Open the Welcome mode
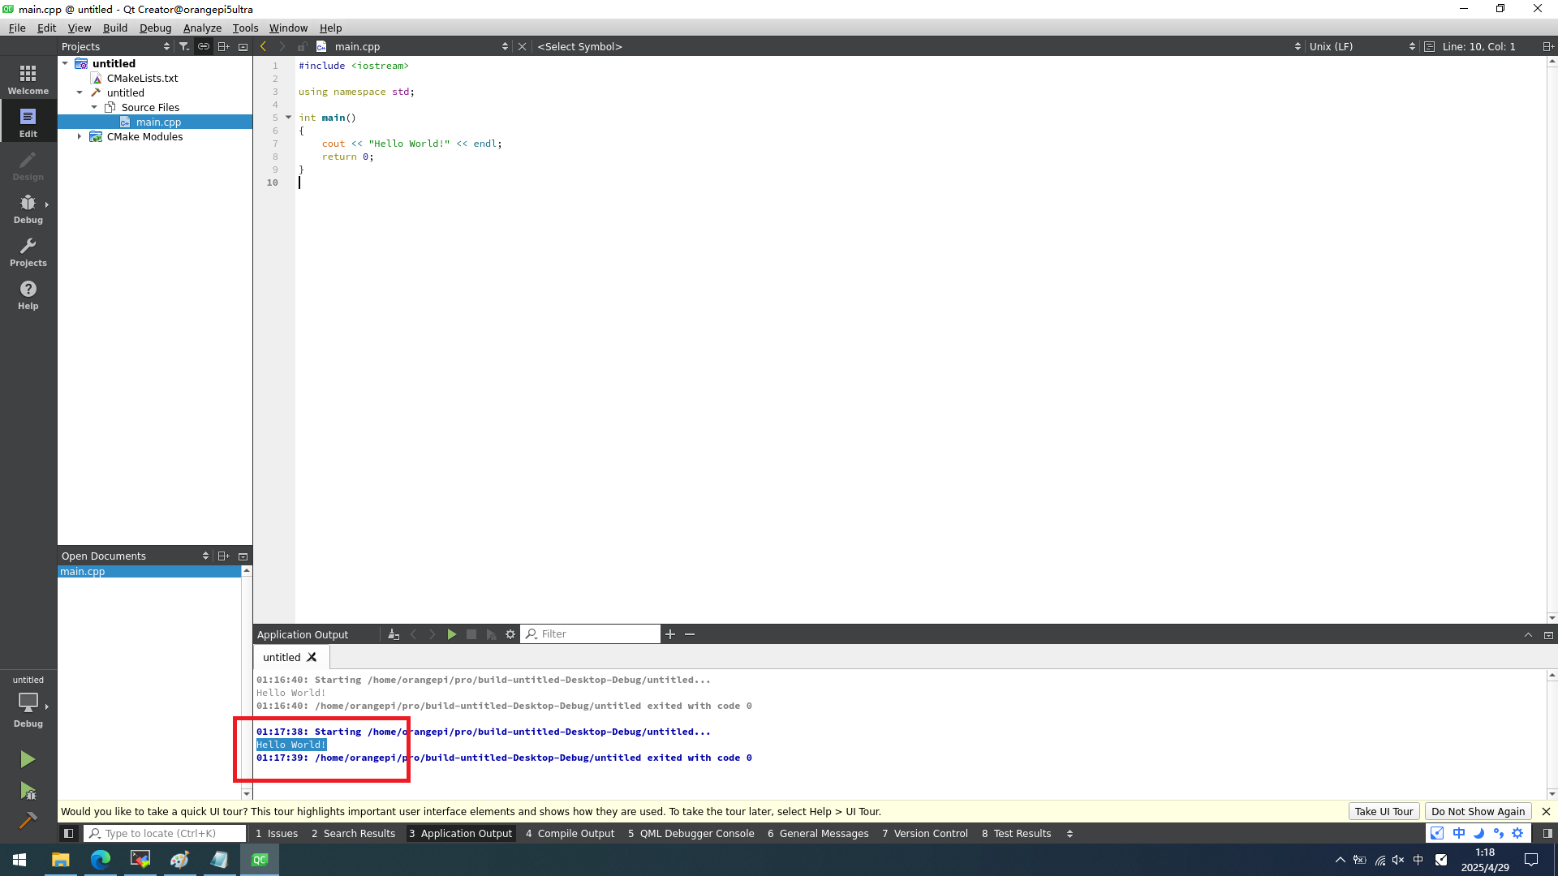Image resolution: width=1558 pixels, height=876 pixels. coord(28,79)
